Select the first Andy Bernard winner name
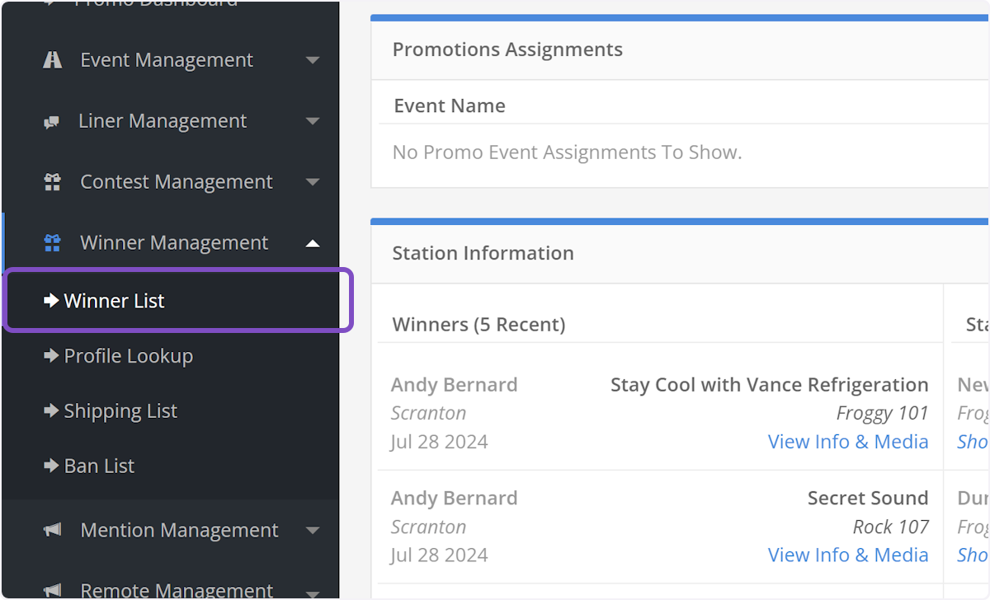 pos(454,385)
